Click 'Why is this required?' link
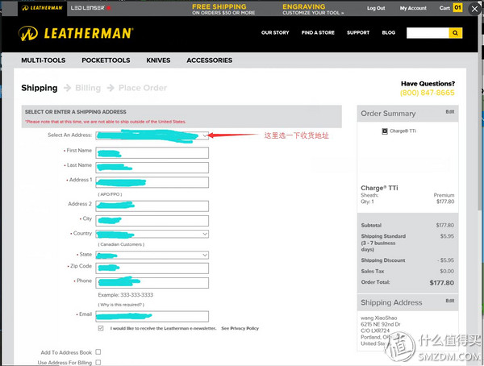Image resolution: width=484 pixels, height=366 pixels. pyautogui.click(x=121, y=305)
